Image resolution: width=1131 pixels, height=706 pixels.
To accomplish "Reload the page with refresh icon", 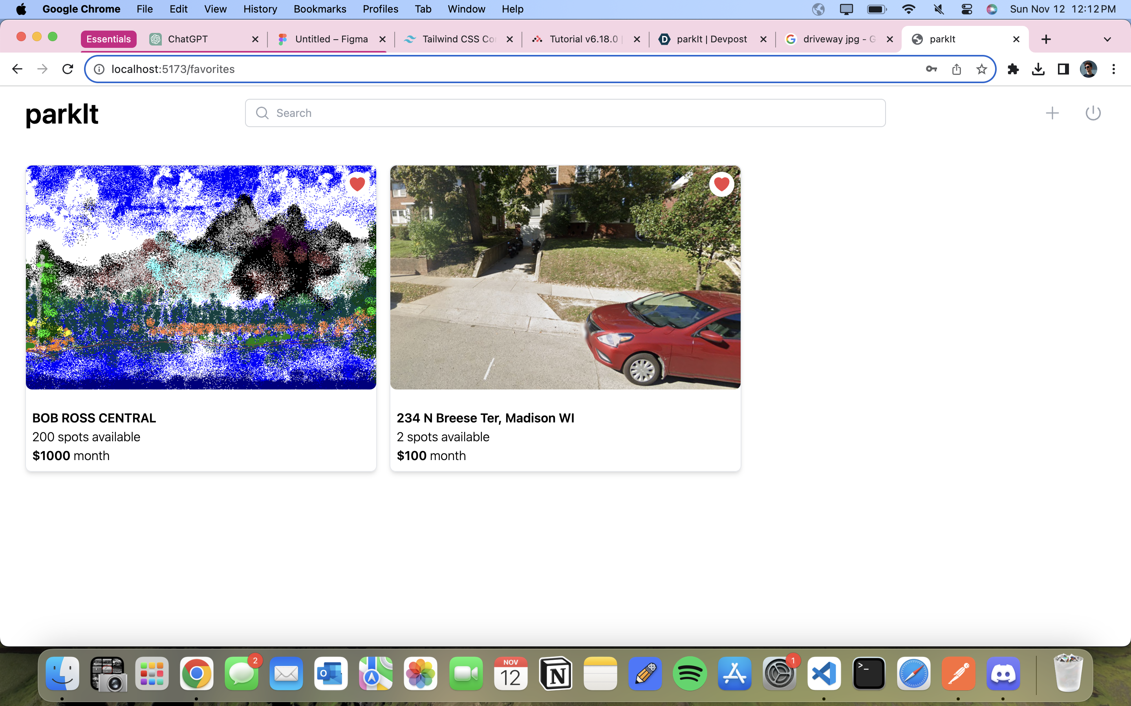I will [68, 69].
